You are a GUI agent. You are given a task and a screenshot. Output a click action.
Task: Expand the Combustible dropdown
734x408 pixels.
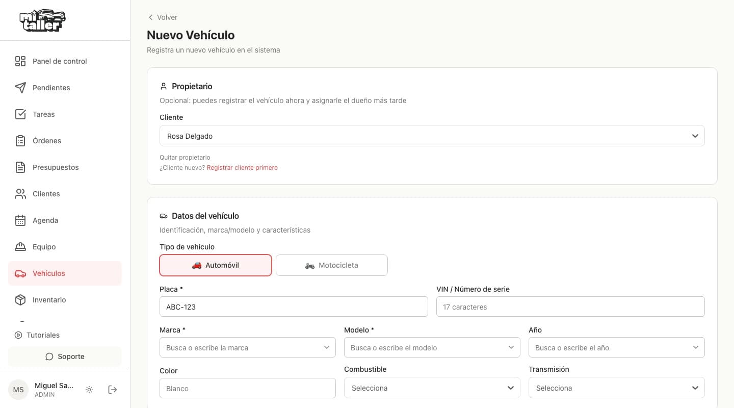432,388
